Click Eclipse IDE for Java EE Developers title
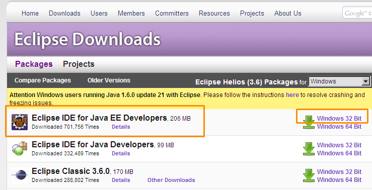The width and height of the screenshot is (372, 190). click(x=99, y=118)
